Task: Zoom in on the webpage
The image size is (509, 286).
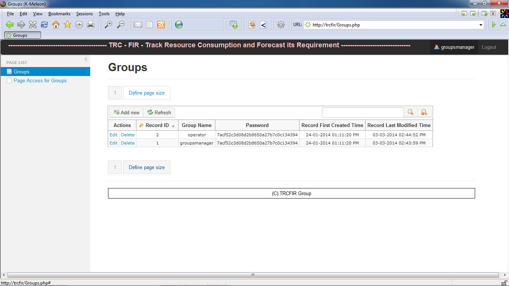Action: (x=108, y=25)
